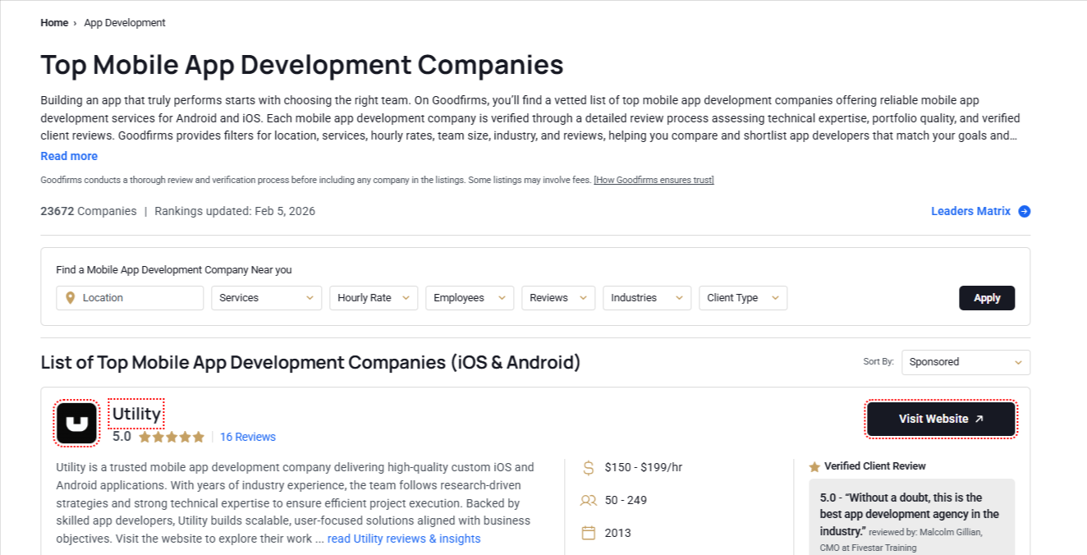Viewport: 1087px width, 555px height.
Task: Apply the selected filters
Action: point(987,297)
